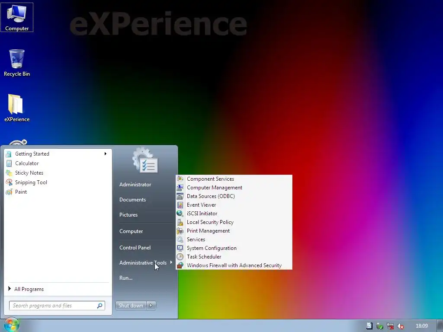Select the Paint label
This screenshot has height=332, width=443.
coord(21,192)
